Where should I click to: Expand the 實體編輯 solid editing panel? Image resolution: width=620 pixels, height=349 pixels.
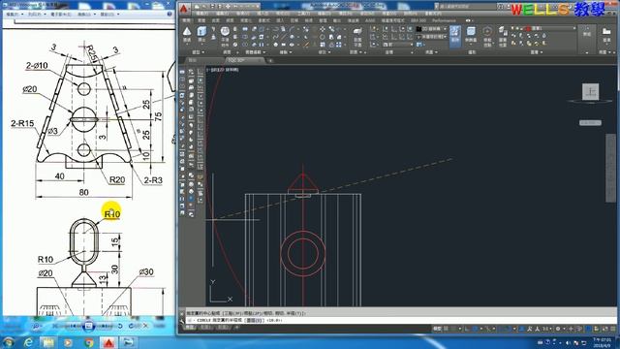(x=255, y=52)
